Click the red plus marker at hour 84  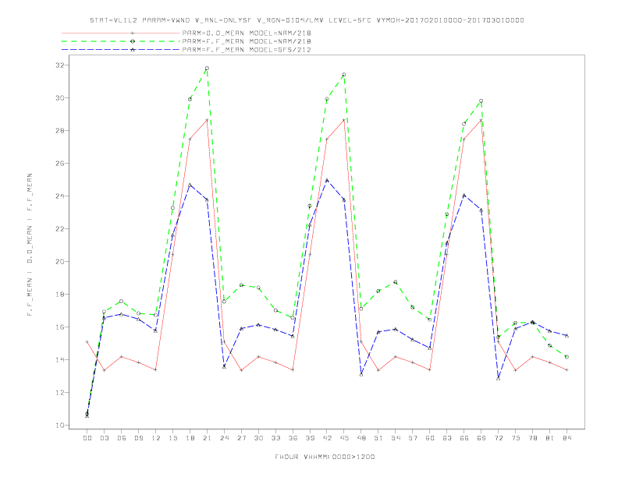pyautogui.click(x=566, y=370)
